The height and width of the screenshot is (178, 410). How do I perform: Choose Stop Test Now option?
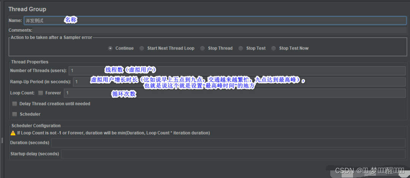(273, 48)
